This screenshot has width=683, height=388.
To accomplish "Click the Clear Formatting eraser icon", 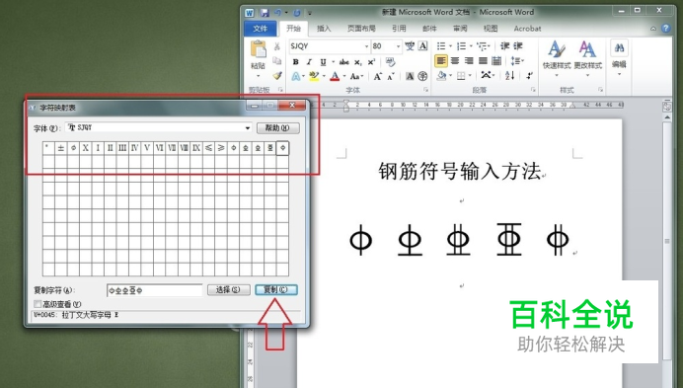I will tap(390, 62).
